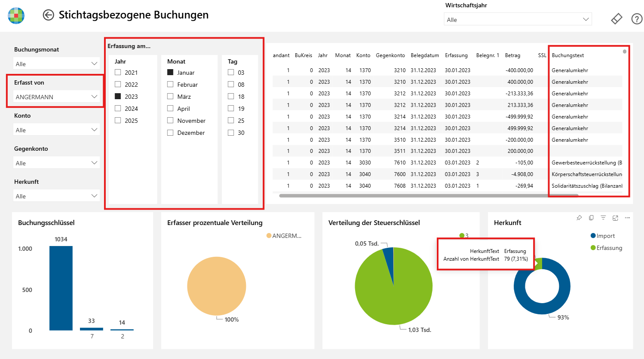Sort table by Betrag column header
This screenshot has height=359, width=644.
(x=512, y=55)
